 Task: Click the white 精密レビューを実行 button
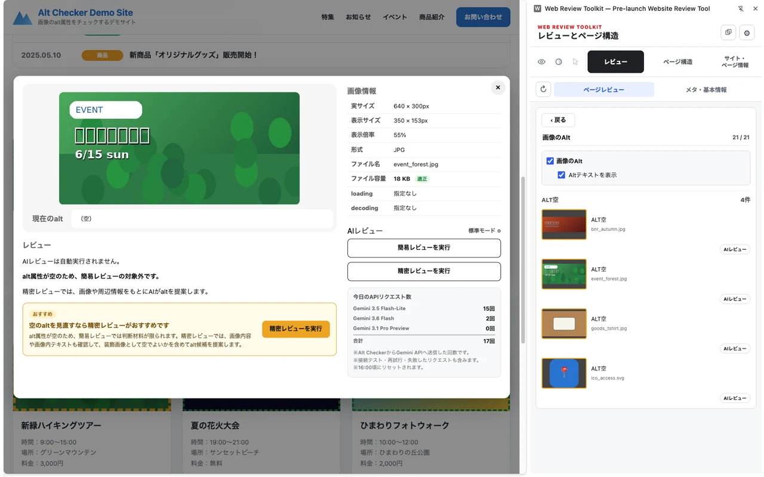[424, 271]
